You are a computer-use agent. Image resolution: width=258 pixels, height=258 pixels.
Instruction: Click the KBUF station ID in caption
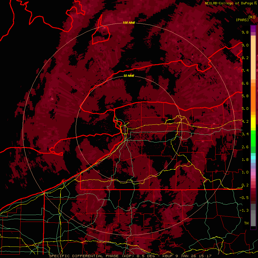(x=168, y=256)
